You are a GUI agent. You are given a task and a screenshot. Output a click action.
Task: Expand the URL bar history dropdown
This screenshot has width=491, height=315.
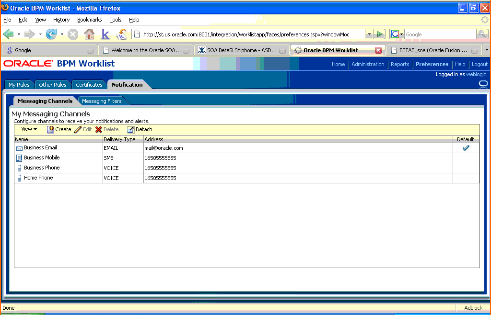point(369,34)
